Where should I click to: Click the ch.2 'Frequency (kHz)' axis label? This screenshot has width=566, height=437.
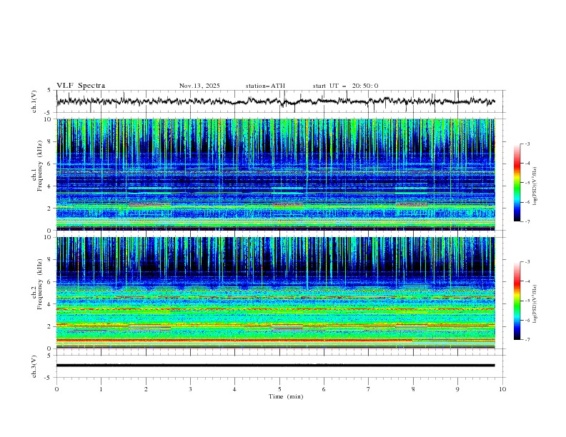point(39,284)
